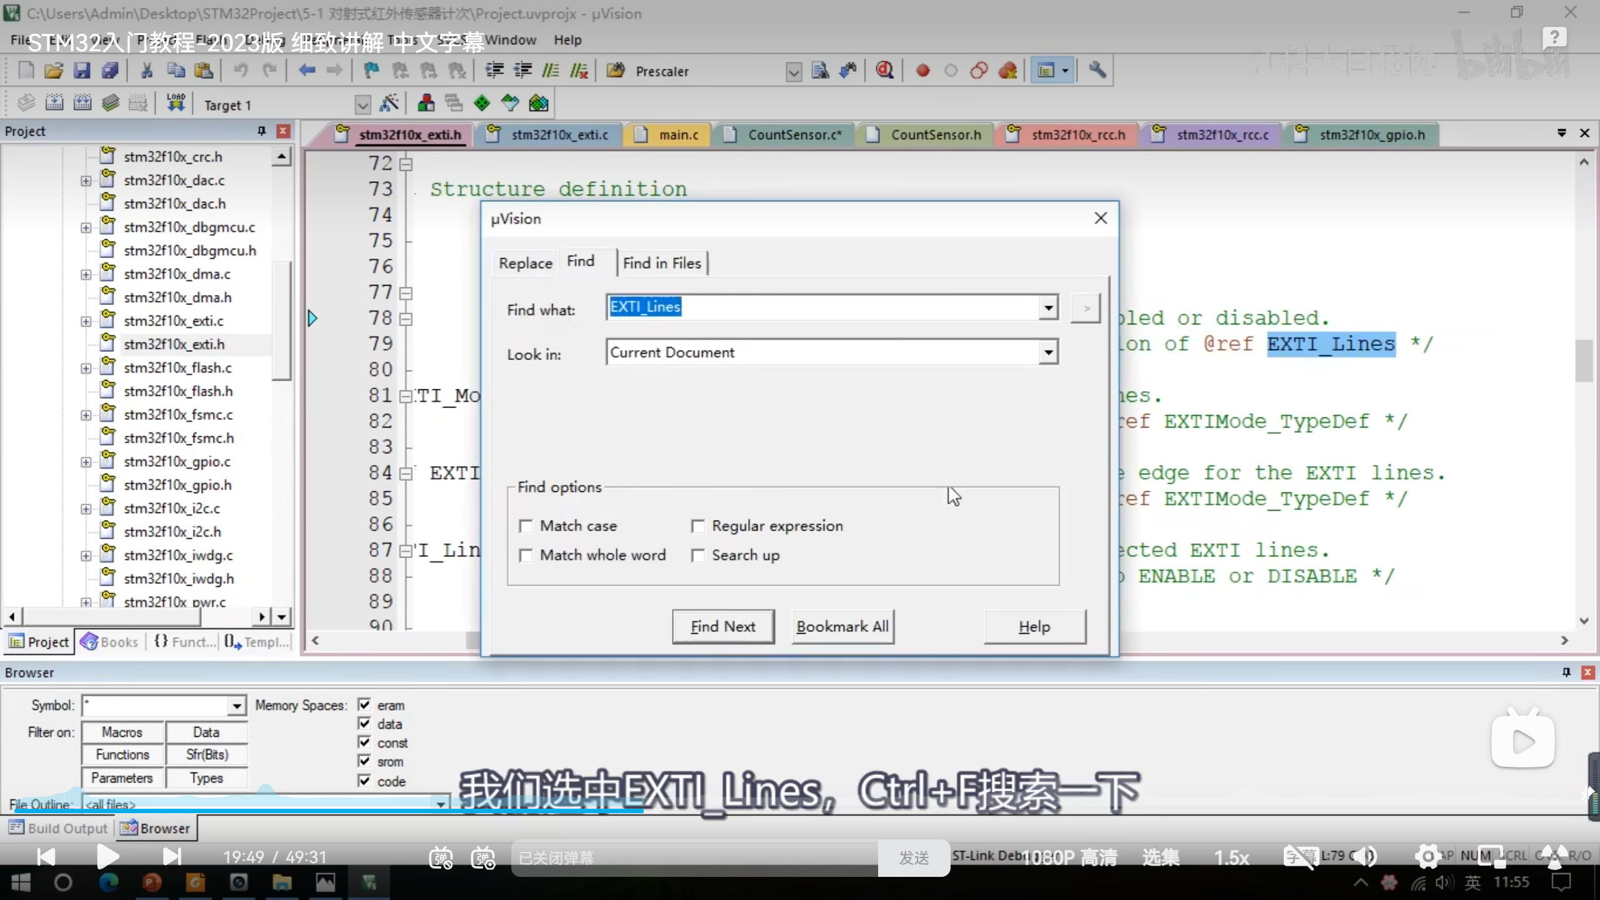
Task: Click the Open file folder icon
Action: point(54,71)
